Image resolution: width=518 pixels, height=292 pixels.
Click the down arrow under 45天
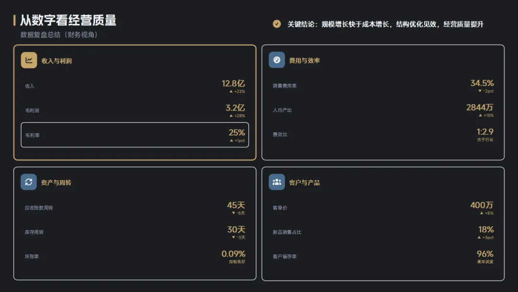233,213
